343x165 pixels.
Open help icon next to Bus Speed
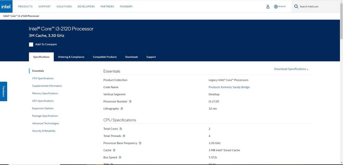[x=120, y=157]
